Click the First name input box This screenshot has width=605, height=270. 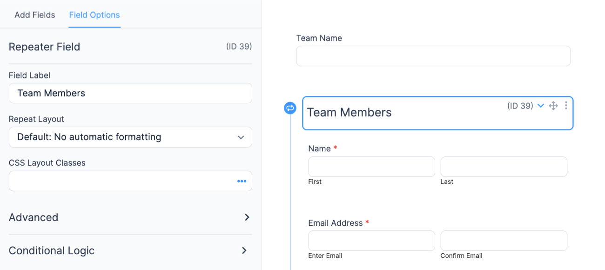(x=371, y=167)
